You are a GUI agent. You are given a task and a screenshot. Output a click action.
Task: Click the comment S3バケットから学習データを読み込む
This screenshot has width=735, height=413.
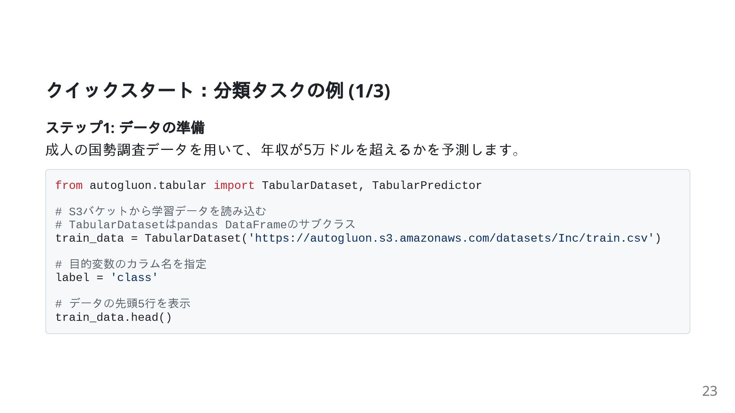[x=161, y=211]
